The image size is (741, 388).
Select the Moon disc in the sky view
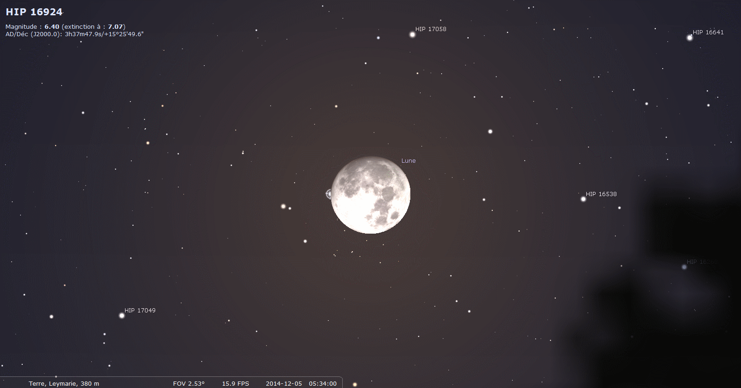click(x=370, y=195)
